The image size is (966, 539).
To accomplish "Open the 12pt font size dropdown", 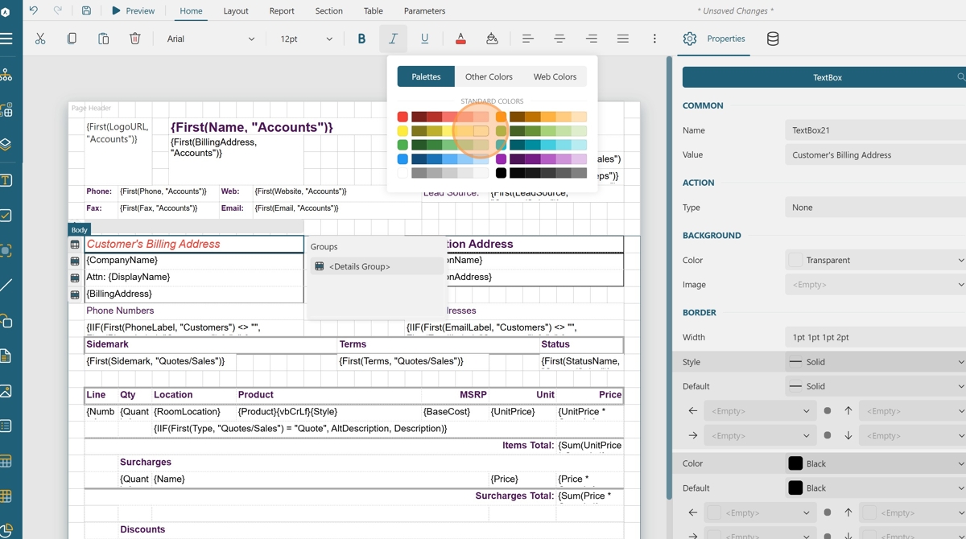I will [306, 39].
